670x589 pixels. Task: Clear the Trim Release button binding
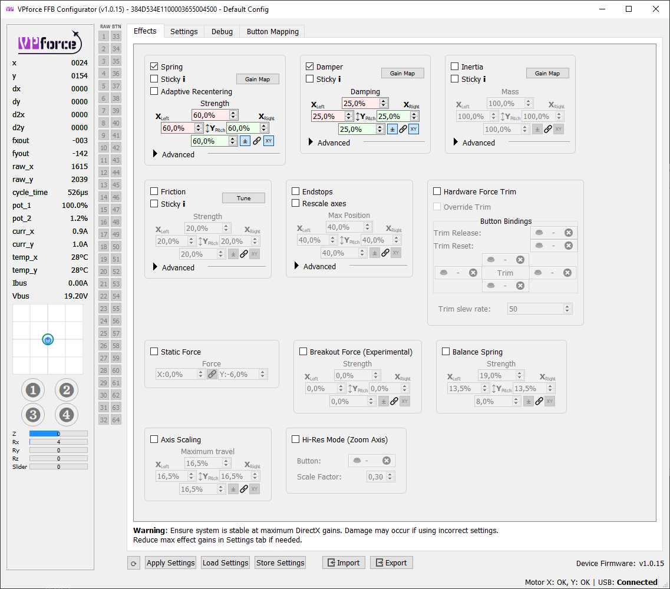[x=568, y=233]
